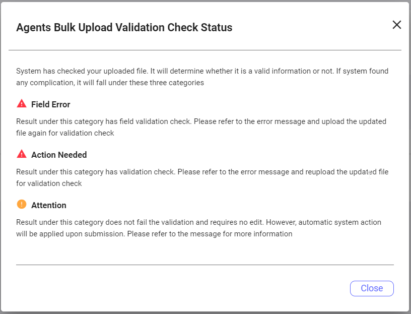Click the Attention description text
The image size is (411, 314).
click(x=198, y=228)
